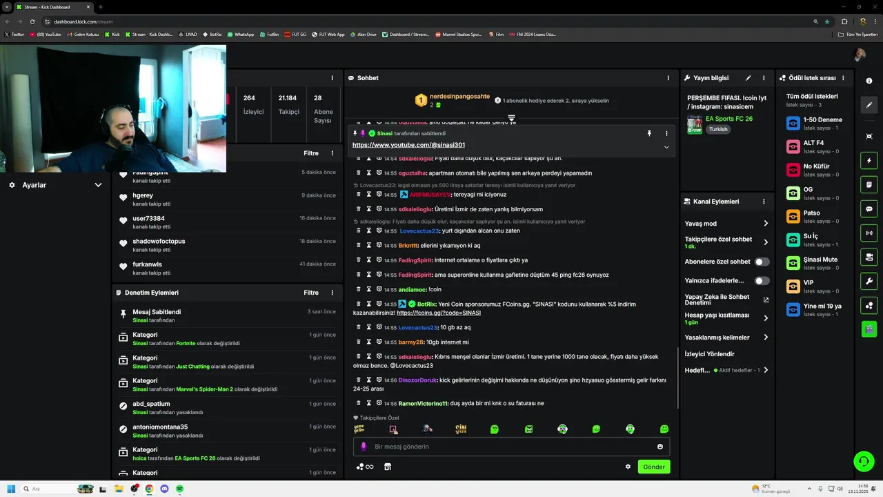Open Filtre for activity feed
This screenshot has width=883, height=497.
[311, 153]
